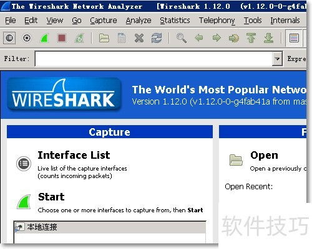This screenshot has height=249, width=312.
Task: Click the folder icon next to Open
Action: click(x=236, y=160)
